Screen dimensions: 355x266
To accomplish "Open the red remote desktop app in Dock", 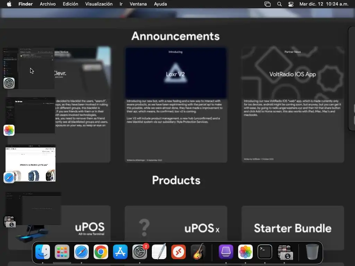I will tap(179, 252).
